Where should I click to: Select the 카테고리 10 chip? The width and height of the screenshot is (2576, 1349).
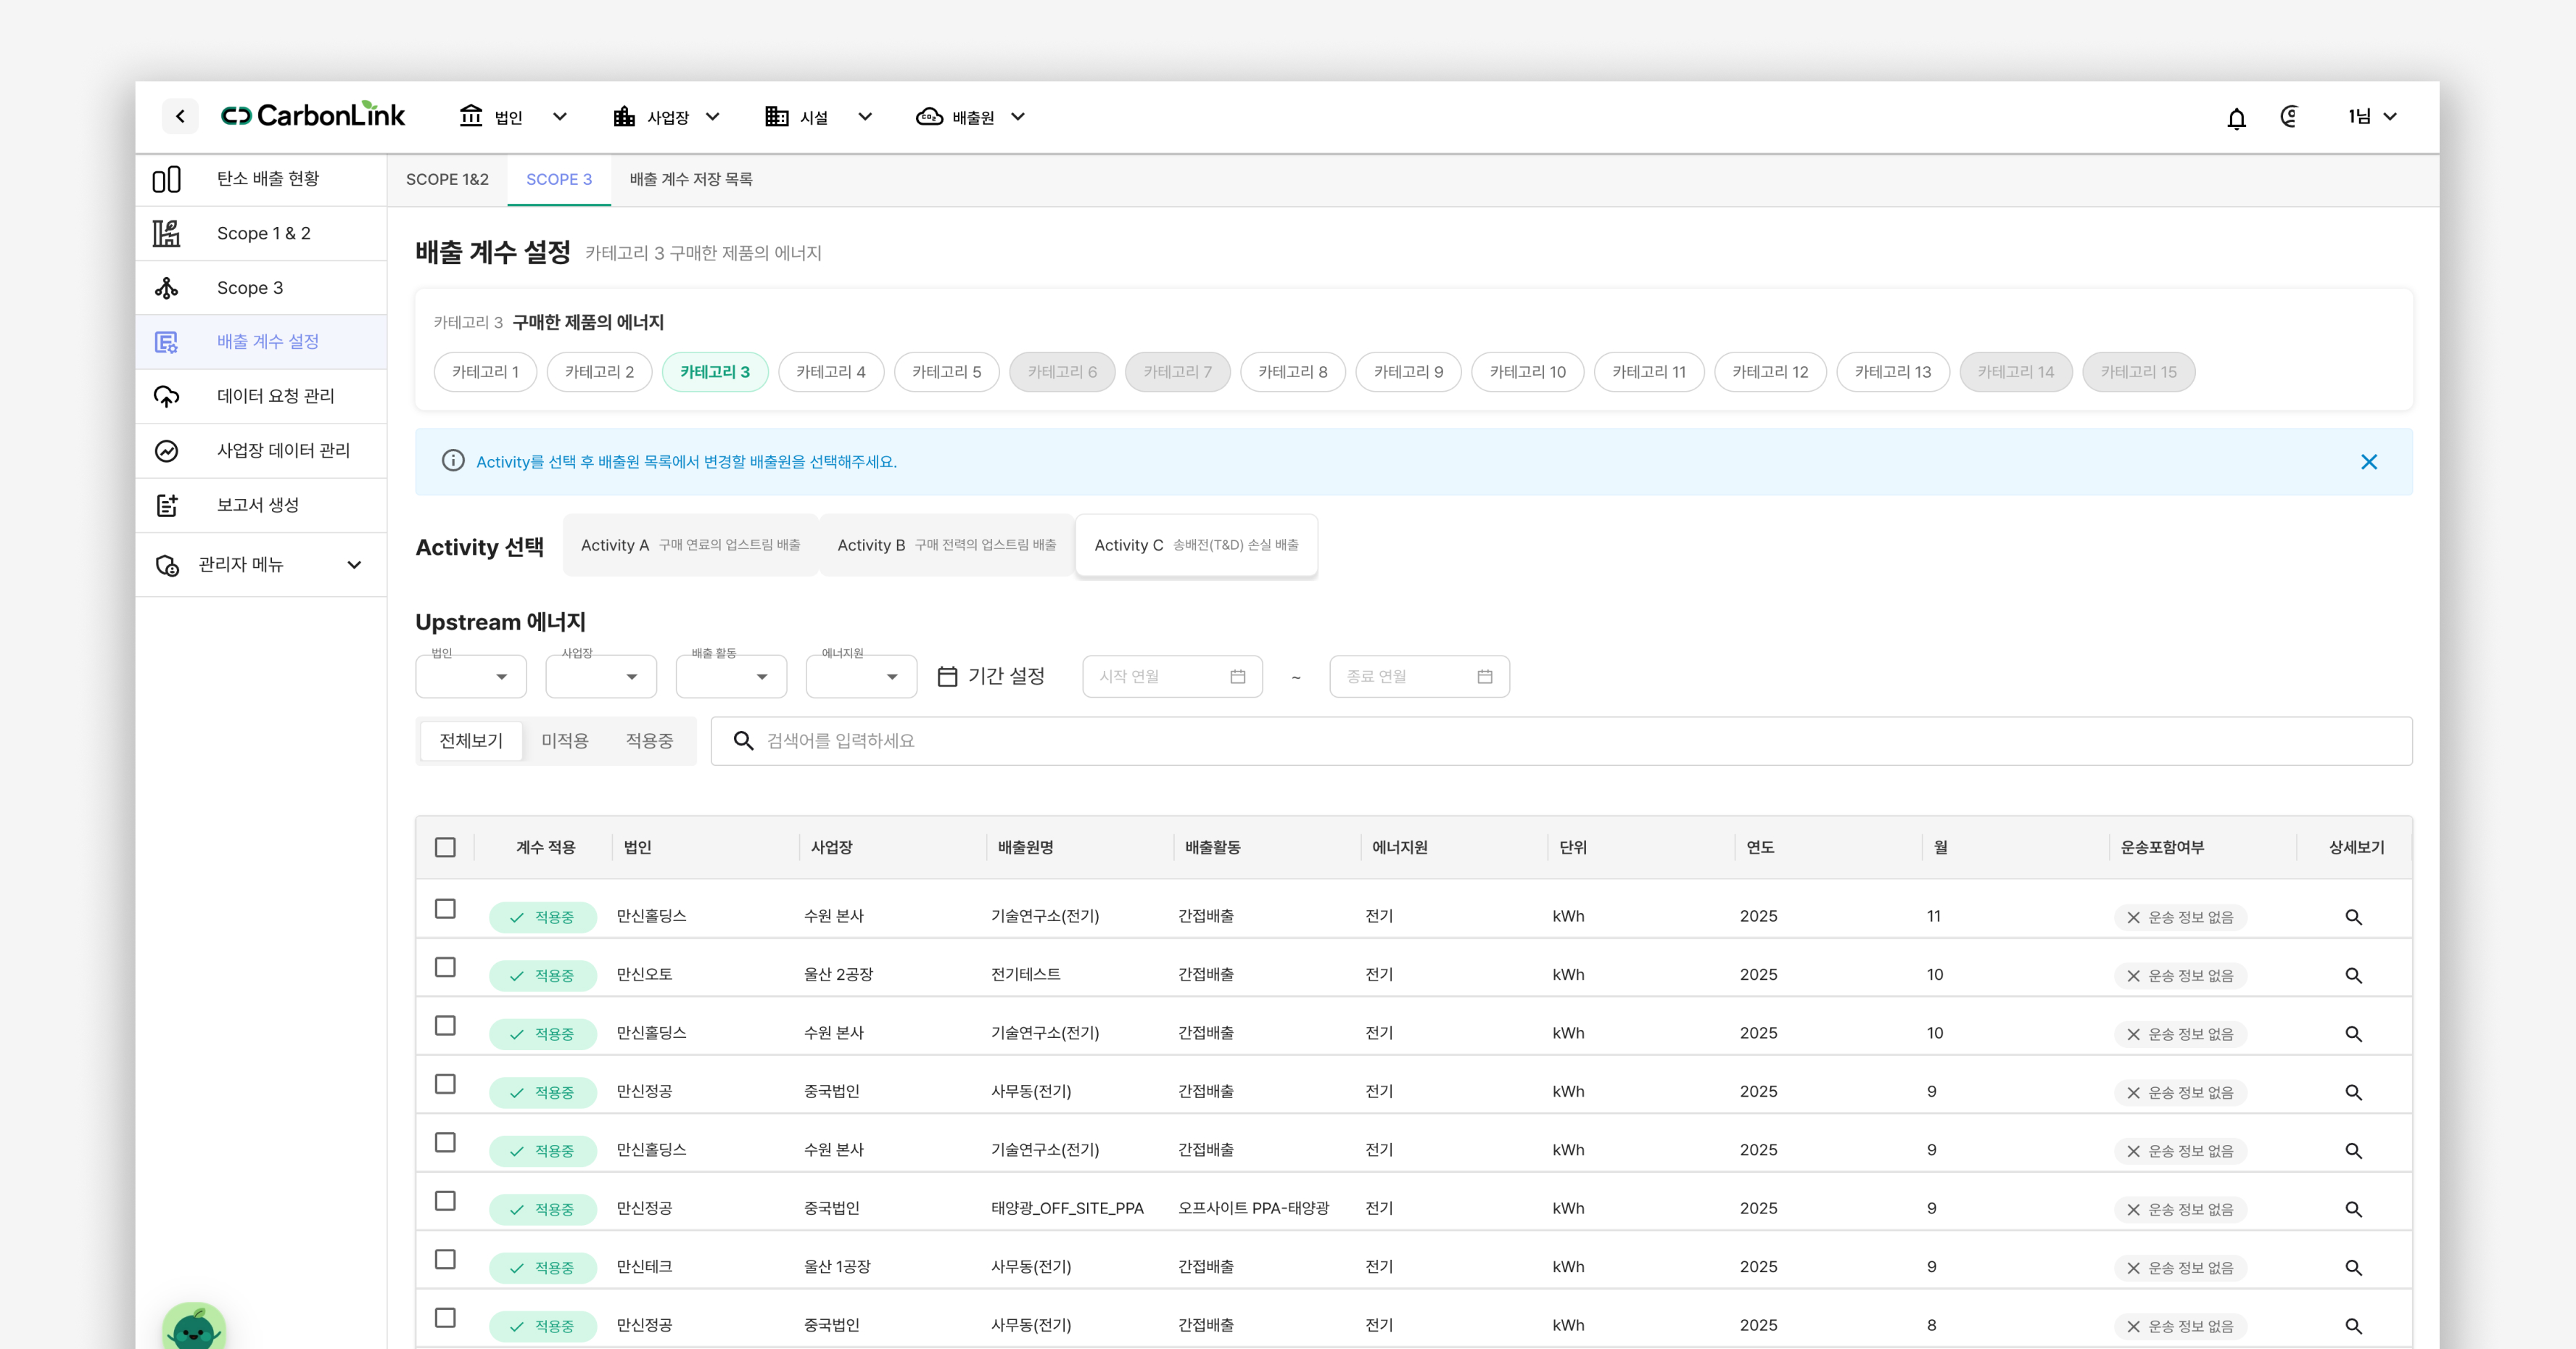point(1528,372)
